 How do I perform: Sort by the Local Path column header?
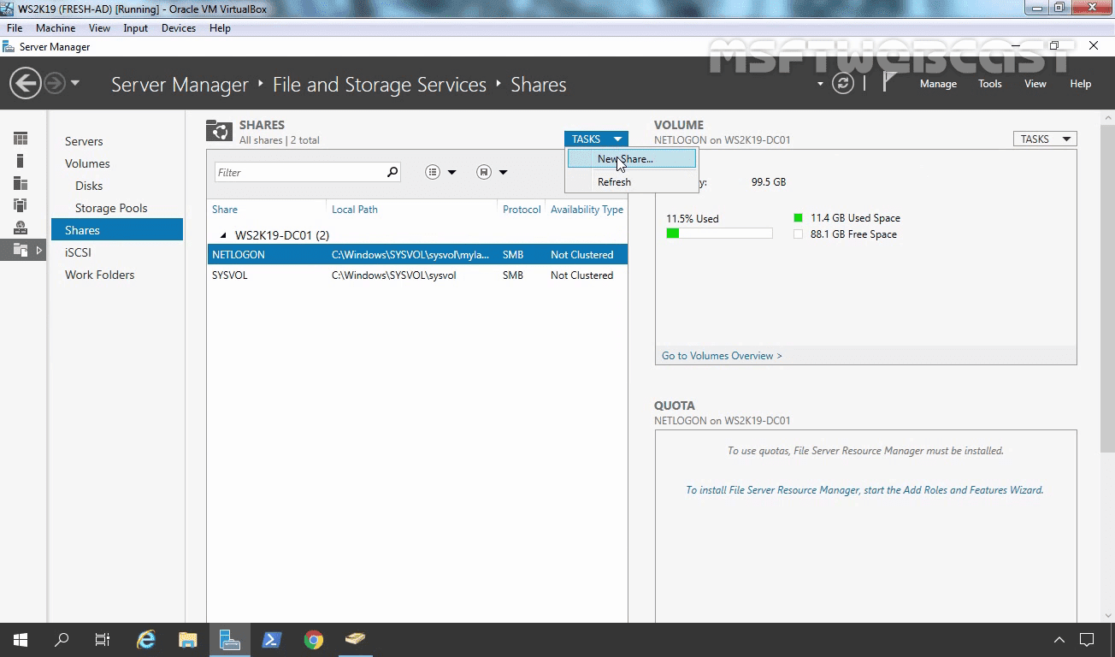point(355,210)
